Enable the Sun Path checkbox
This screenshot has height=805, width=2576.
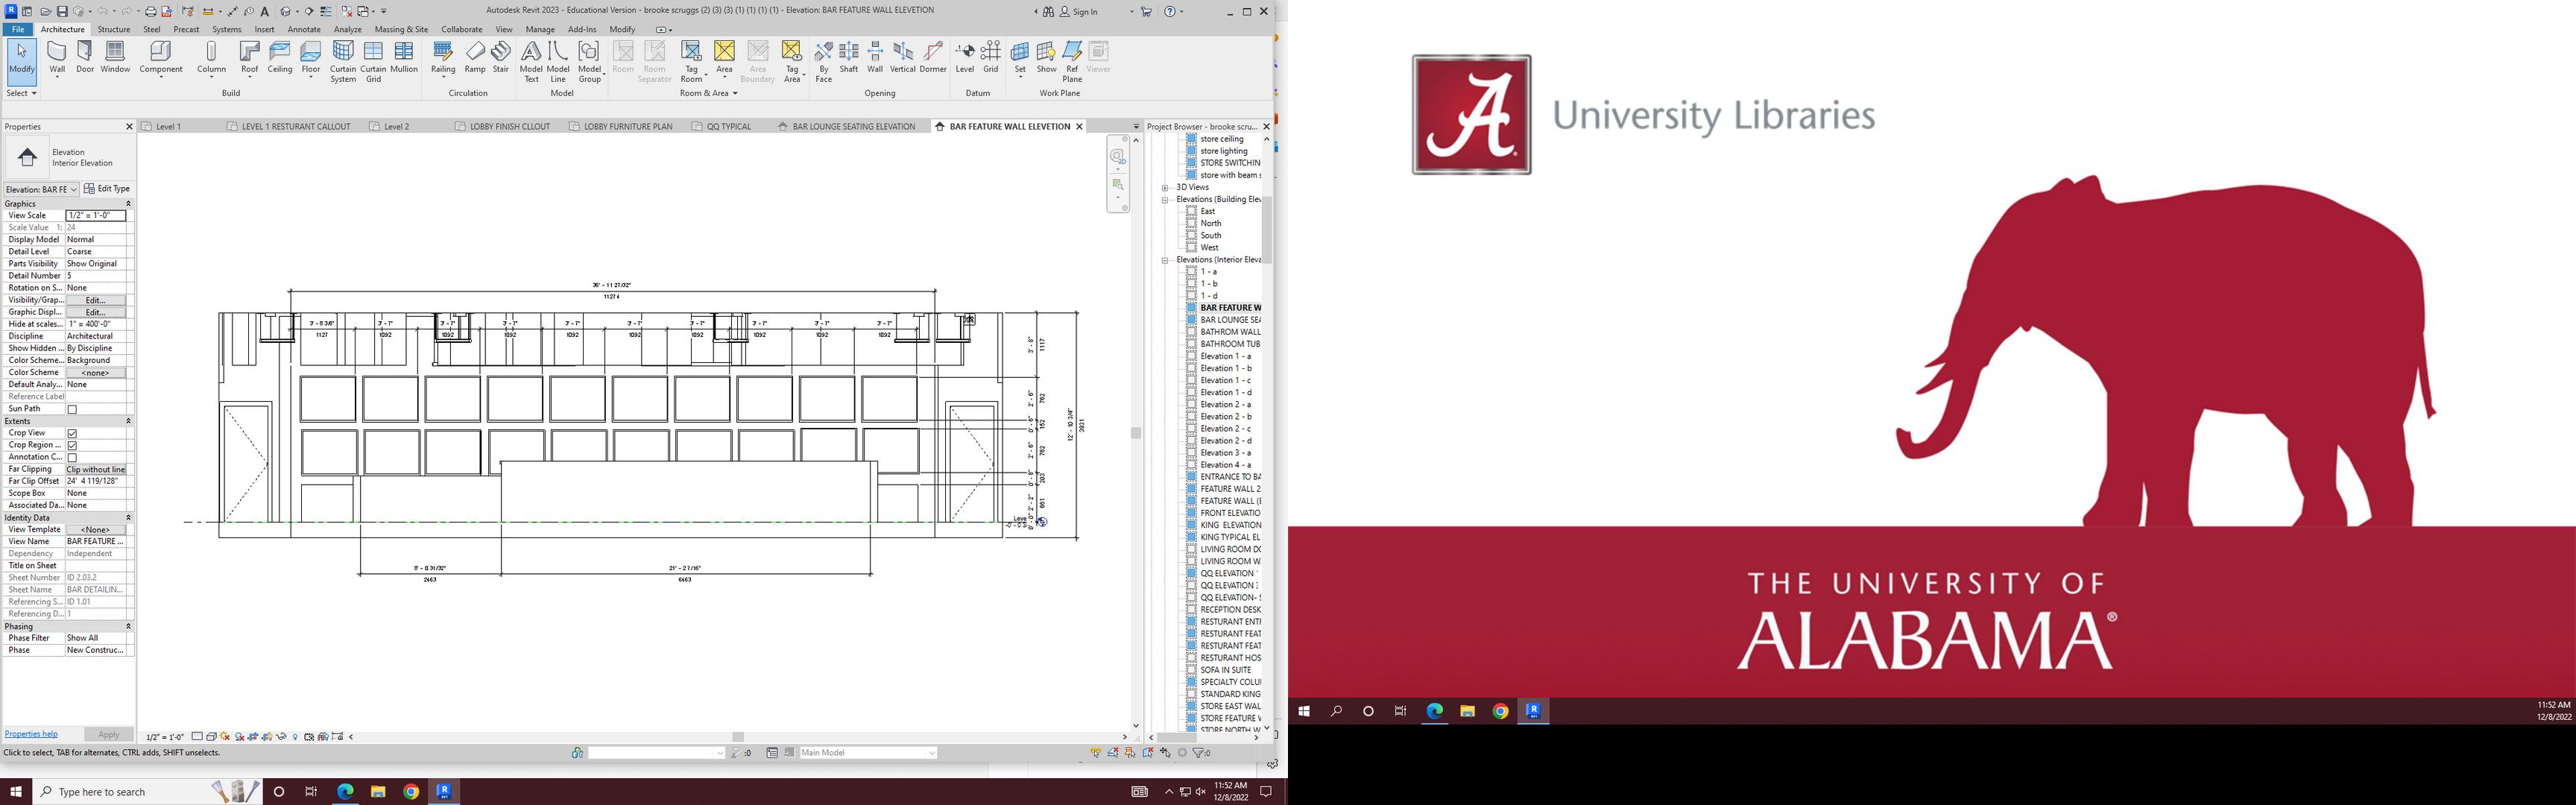click(x=72, y=409)
